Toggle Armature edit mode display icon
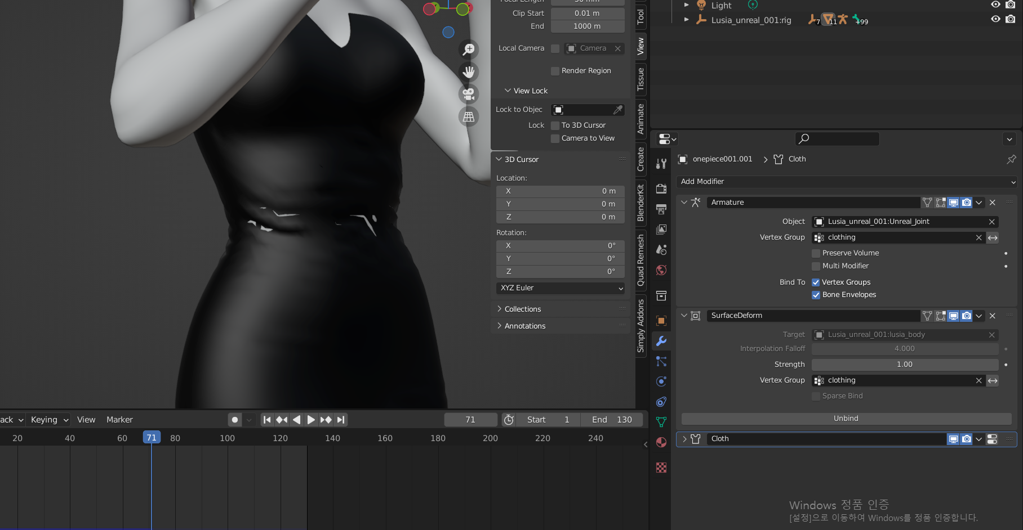The height and width of the screenshot is (530, 1023). pos(940,203)
